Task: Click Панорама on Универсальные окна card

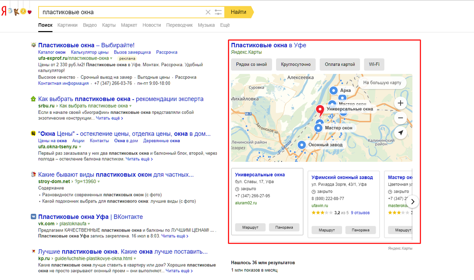Action: [x=284, y=227]
